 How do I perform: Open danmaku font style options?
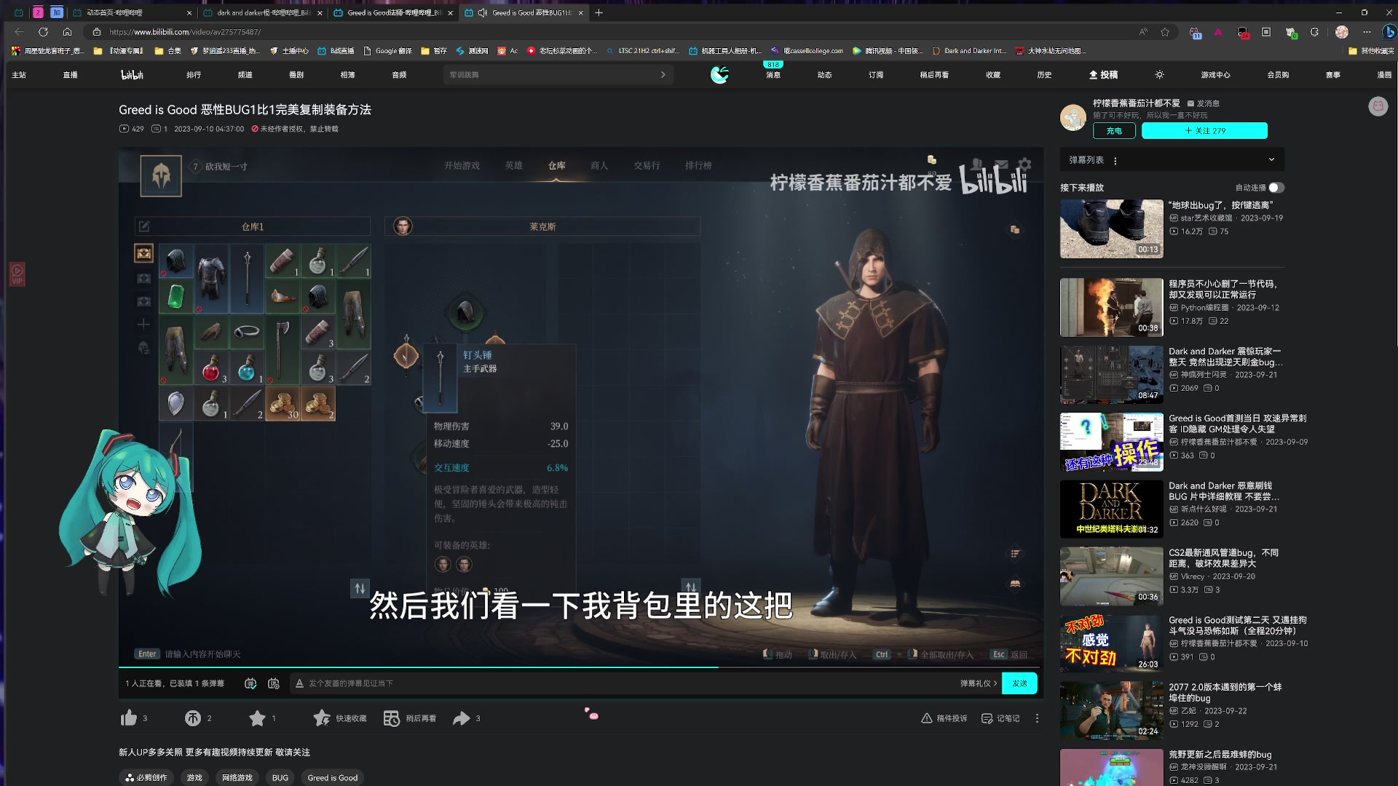(x=299, y=683)
